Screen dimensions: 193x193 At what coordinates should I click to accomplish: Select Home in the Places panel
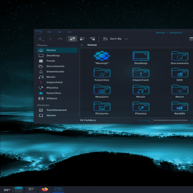(x=57, y=50)
